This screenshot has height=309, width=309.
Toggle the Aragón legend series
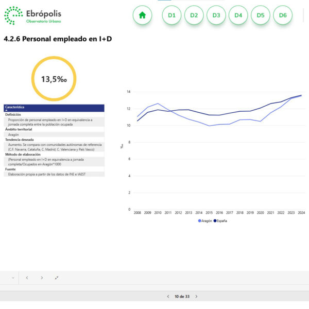pos(206,221)
